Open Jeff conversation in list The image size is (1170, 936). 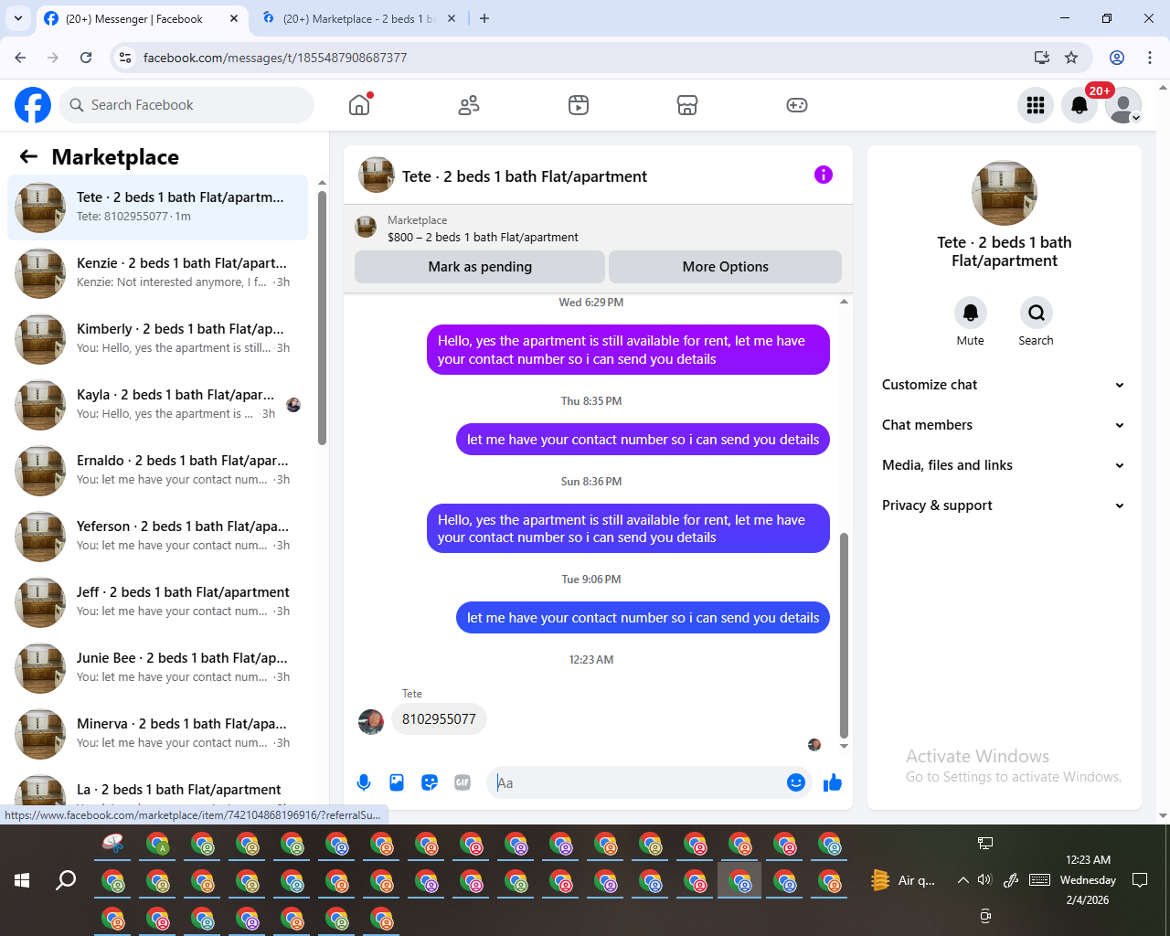(158, 602)
